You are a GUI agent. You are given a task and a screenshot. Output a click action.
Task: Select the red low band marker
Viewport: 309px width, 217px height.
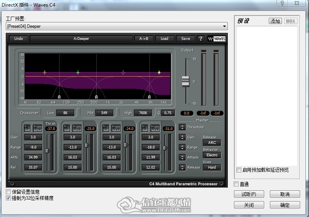pyautogui.click(x=45, y=73)
